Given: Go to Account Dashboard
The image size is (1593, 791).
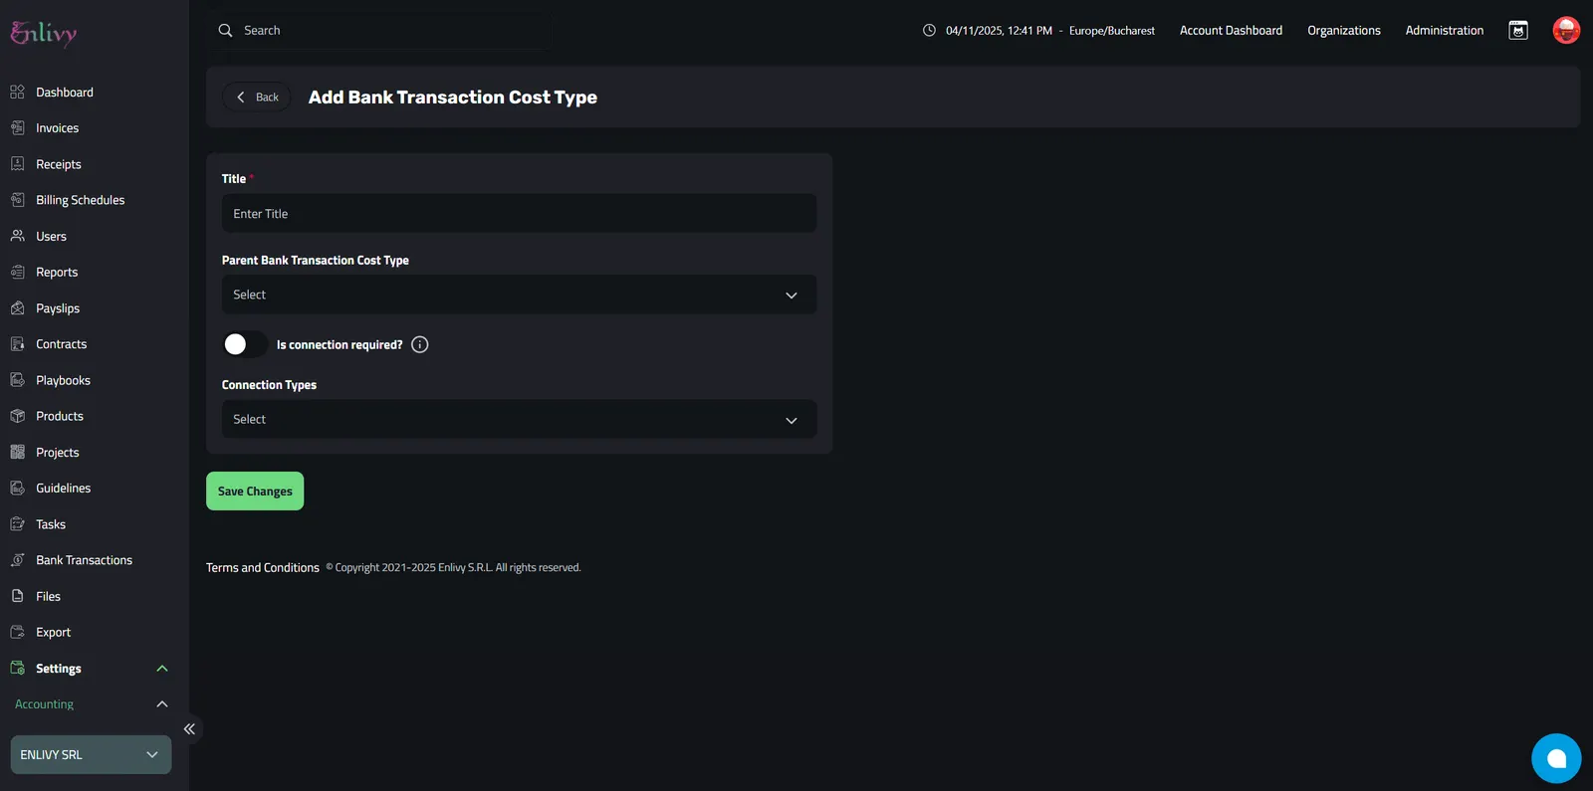Looking at the screenshot, I should coord(1231,31).
